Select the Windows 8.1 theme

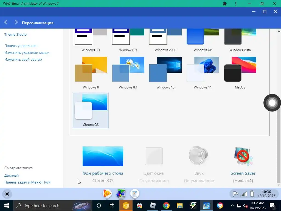click(x=128, y=73)
